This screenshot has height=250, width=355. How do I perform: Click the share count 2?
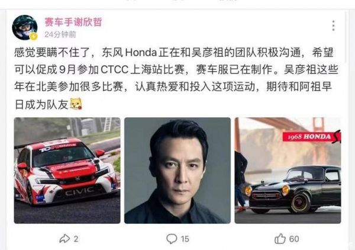pos(76,239)
